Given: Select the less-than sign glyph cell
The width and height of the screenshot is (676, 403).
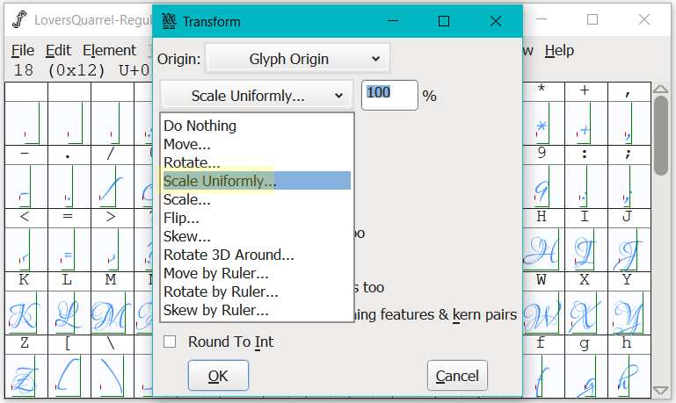Looking at the screenshot, I should [x=25, y=249].
